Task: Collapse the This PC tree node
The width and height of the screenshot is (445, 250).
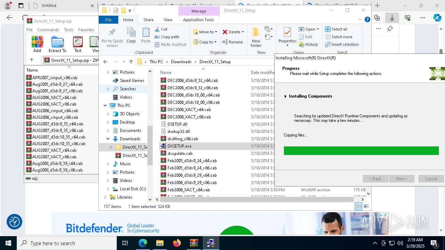Action: [105, 106]
